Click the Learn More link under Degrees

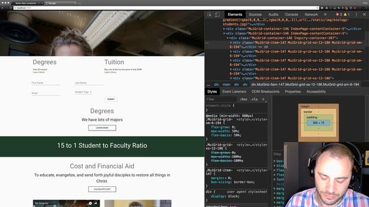(x=39, y=72)
